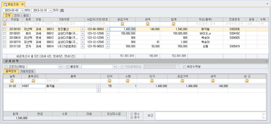Enable the 불공제 checkbox
271x124 pixels.
pyautogui.click(x=68, y=67)
